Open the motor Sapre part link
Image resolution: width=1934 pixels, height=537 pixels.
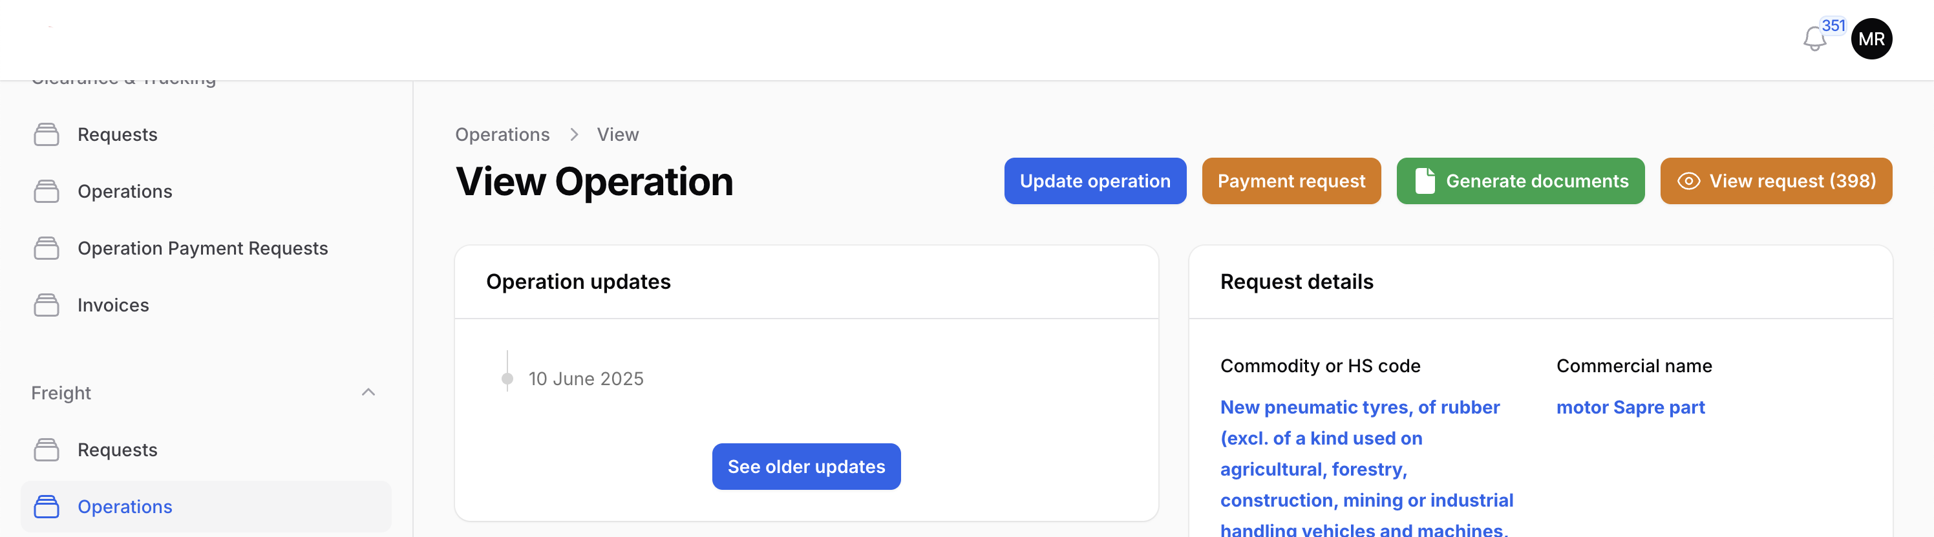tap(1630, 407)
